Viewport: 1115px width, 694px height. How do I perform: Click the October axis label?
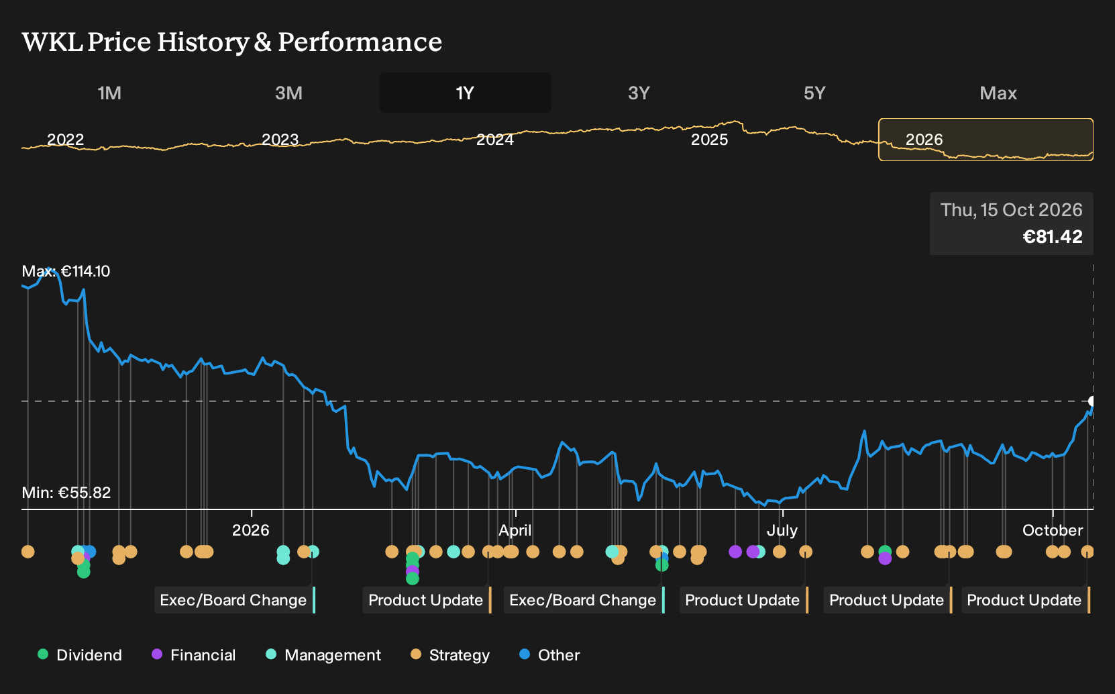[1052, 530]
